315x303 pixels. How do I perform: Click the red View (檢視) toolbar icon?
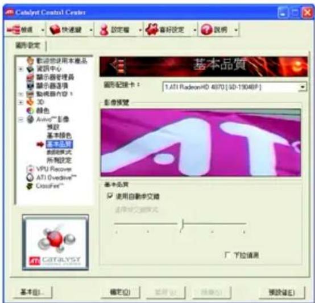click(13, 30)
